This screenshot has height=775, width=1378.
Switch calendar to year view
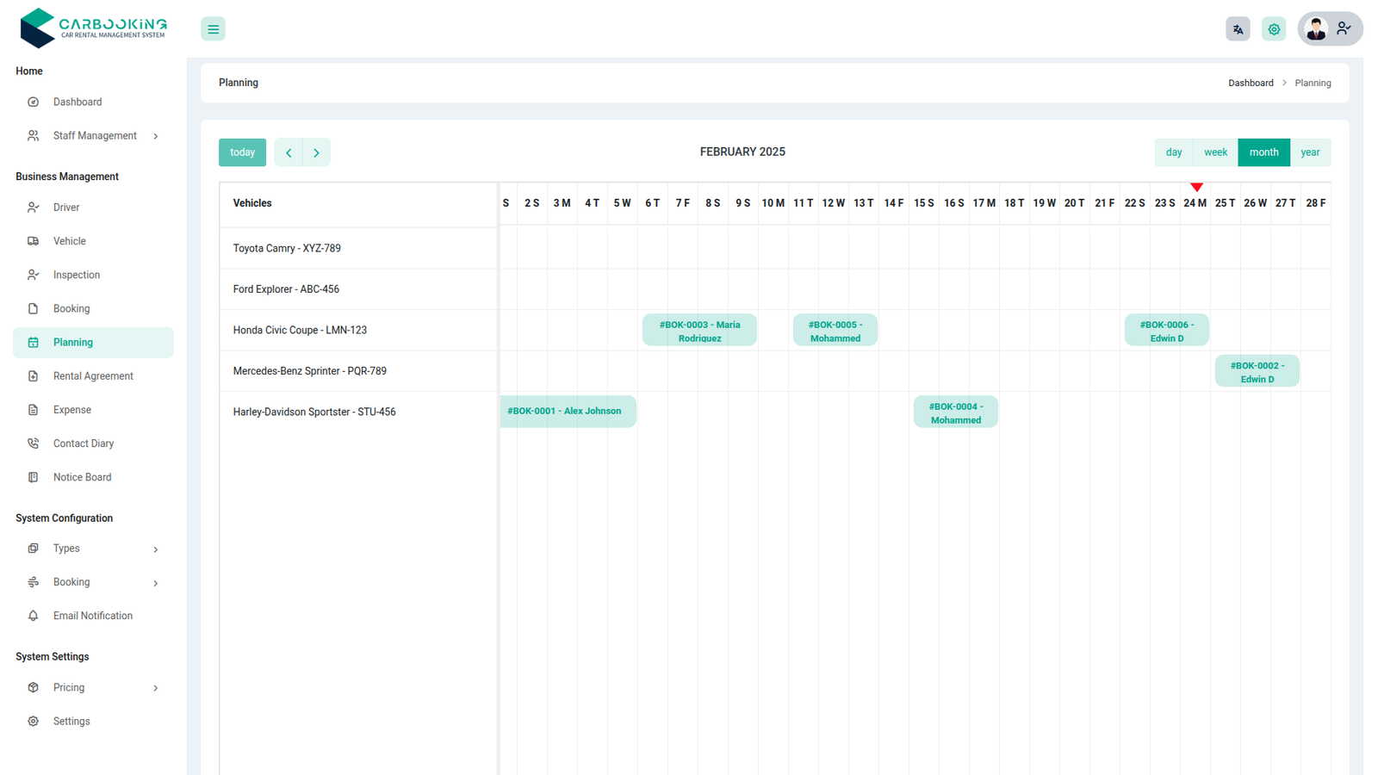point(1310,152)
